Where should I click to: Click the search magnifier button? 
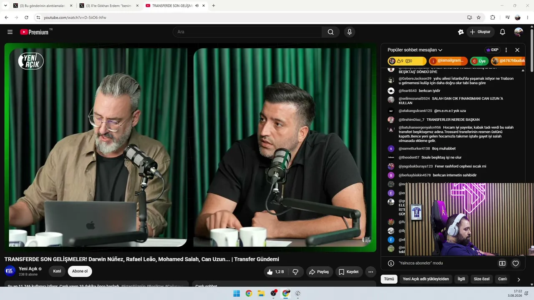(330, 32)
